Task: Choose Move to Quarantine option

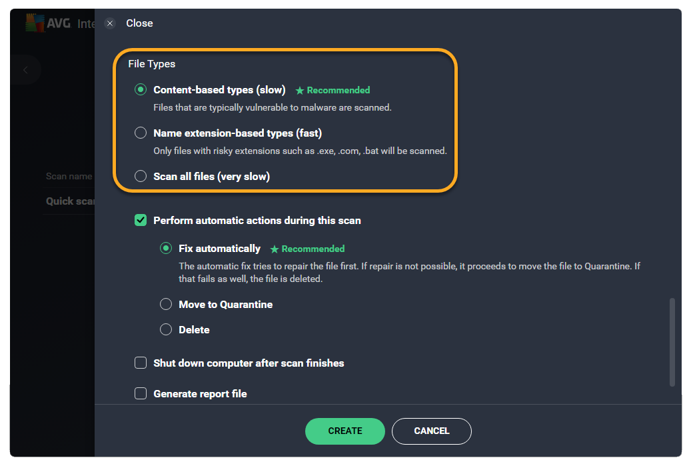Action: pos(166,305)
